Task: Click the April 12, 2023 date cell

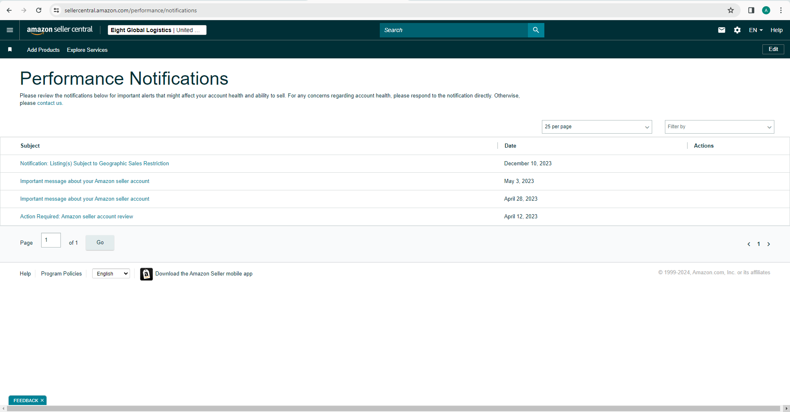Action: click(x=520, y=217)
